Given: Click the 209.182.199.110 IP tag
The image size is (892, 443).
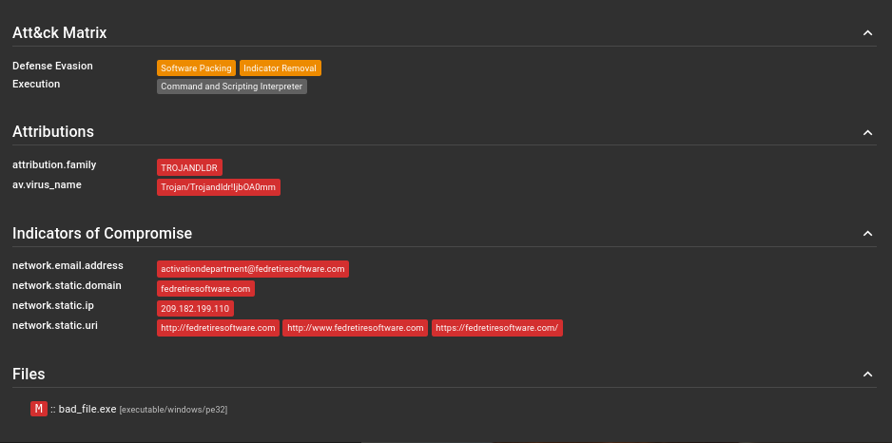Looking at the screenshot, I should tap(195, 309).
